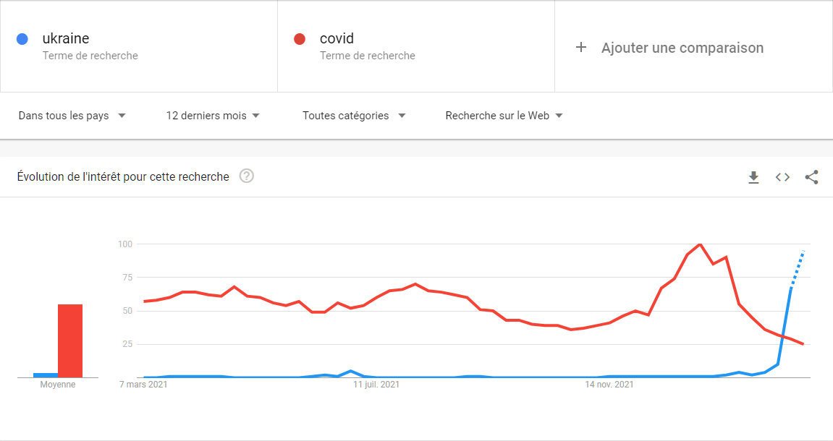833x441 pixels.
Task: Download the chart data as CSV
Action: click(x=753, y=177)
